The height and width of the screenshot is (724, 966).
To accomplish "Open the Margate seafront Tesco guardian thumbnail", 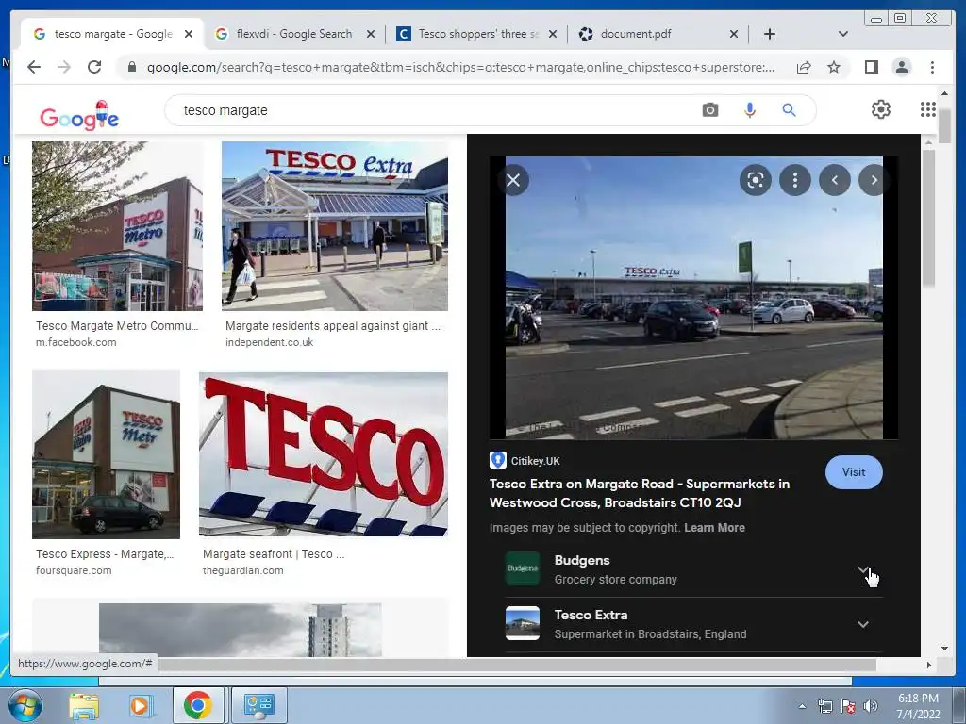I will (x=324, y=454).
